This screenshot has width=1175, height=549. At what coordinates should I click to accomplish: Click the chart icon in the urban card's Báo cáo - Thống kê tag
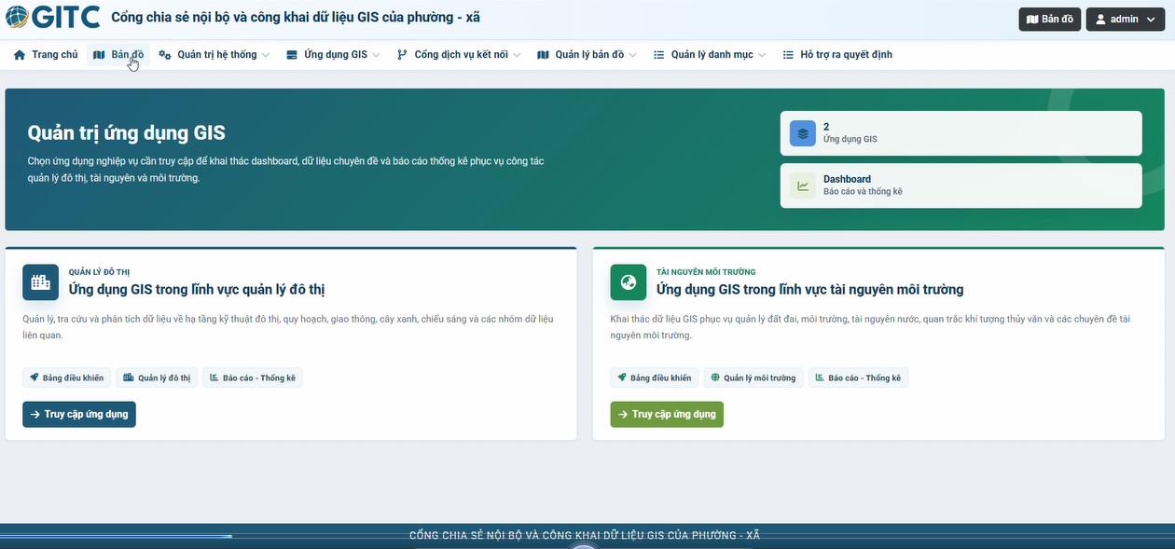(214, 377)
